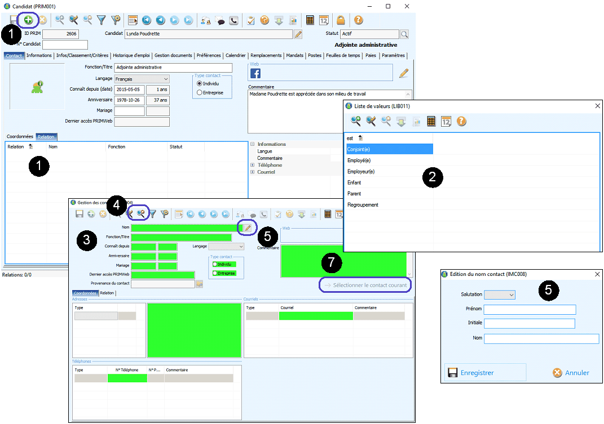Screen dimensions: 604x424
Task: Click the magnifier icon next to Statut
Action: (404, 34)
